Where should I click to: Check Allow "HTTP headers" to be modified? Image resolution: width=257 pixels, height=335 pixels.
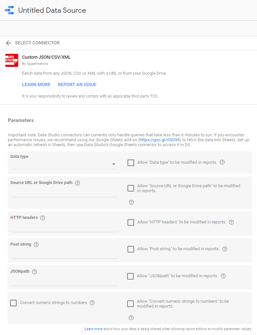(131, 222)
